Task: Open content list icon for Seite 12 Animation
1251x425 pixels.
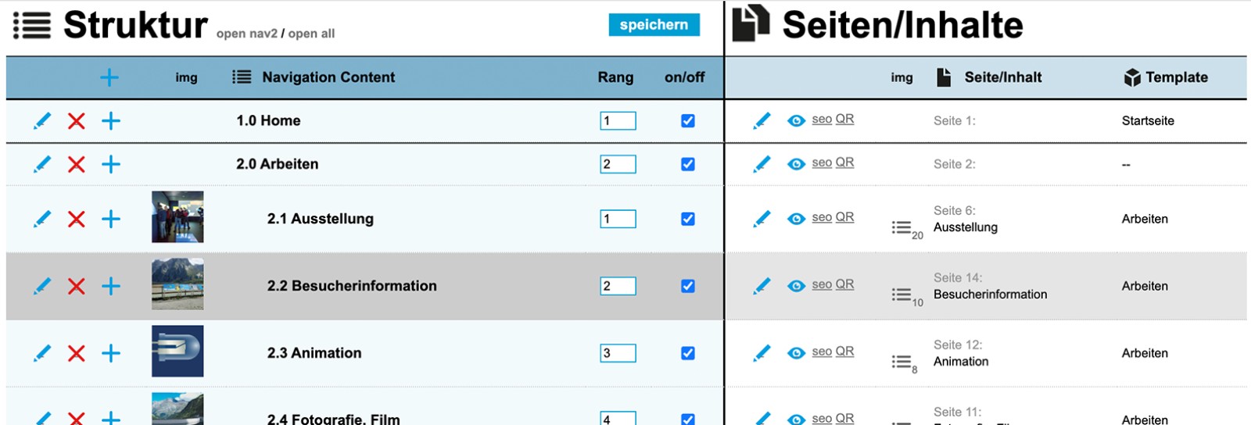Action: [x=902, y=362]
